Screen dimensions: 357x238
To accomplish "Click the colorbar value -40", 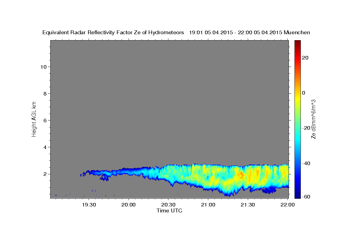I will 306,163.
